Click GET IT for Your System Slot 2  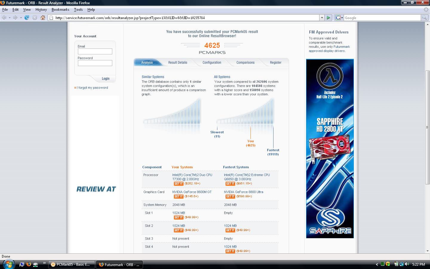179,230
